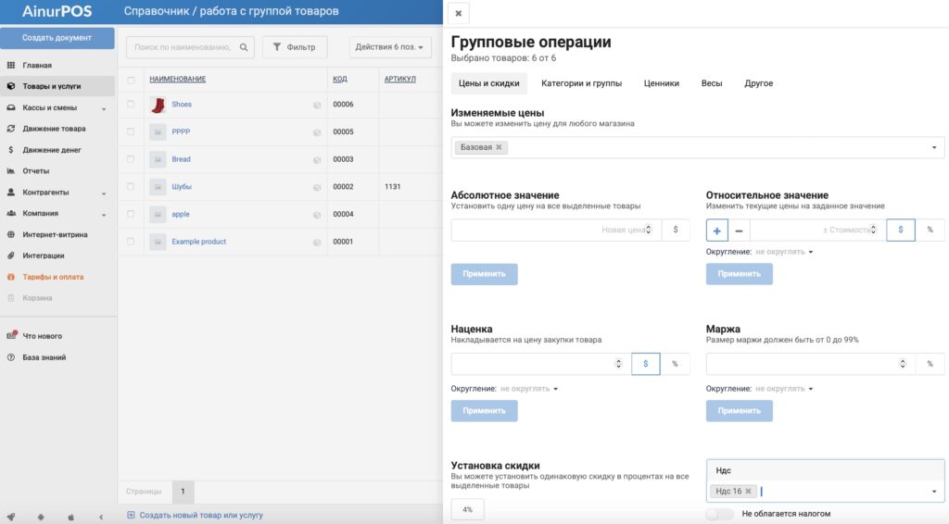Click the cube icon in Shoes row
This screenshot has height=524, width=949.
(316, 106)
